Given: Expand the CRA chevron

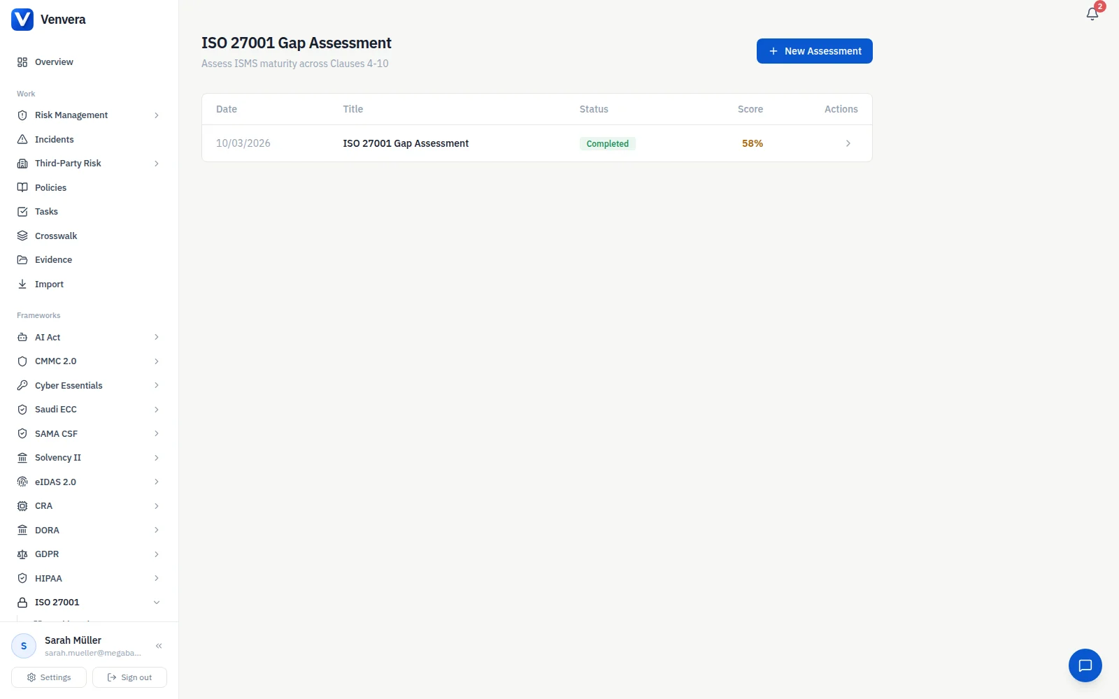Looking at the screenshot, I should click(157, 506).
